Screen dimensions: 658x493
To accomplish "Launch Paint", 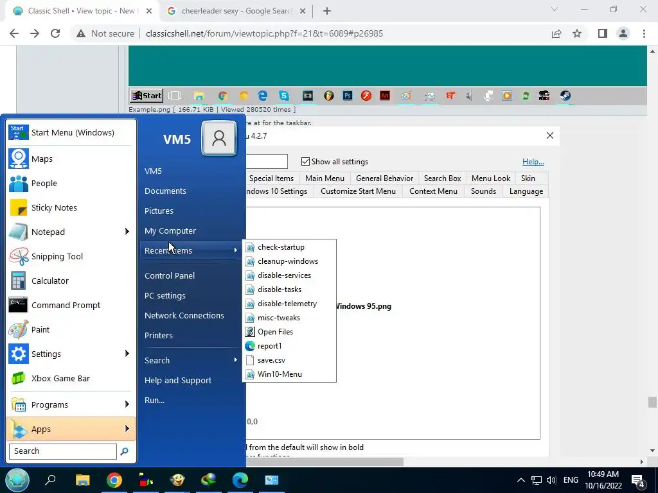I will point(71,329).
